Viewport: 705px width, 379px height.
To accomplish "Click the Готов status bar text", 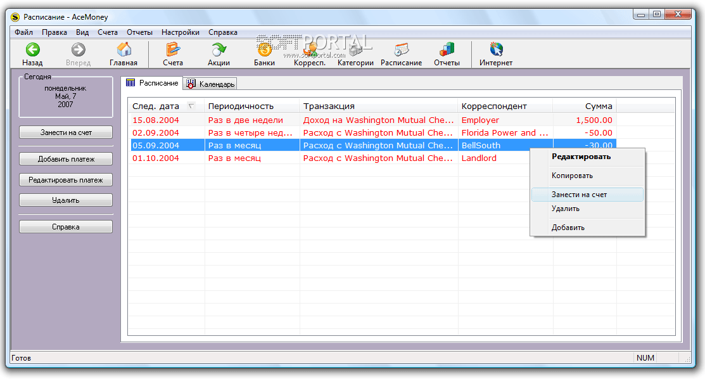I will tap(21, 358).
